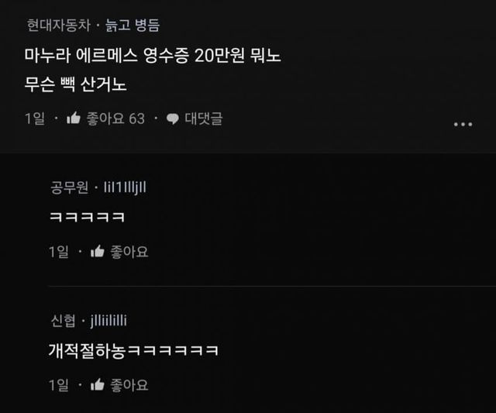Click the second post line 무슨 빽 산거노
The width and height of the screenshot is (496, 413).
pos(76,84)
